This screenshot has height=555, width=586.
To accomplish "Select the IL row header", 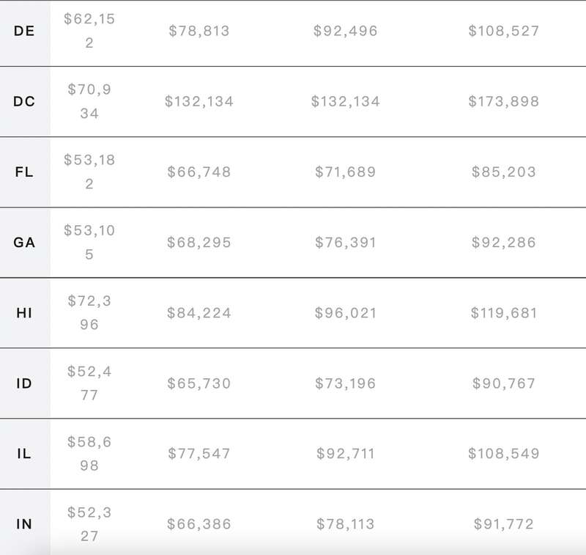I will click(x=24, y=454).
